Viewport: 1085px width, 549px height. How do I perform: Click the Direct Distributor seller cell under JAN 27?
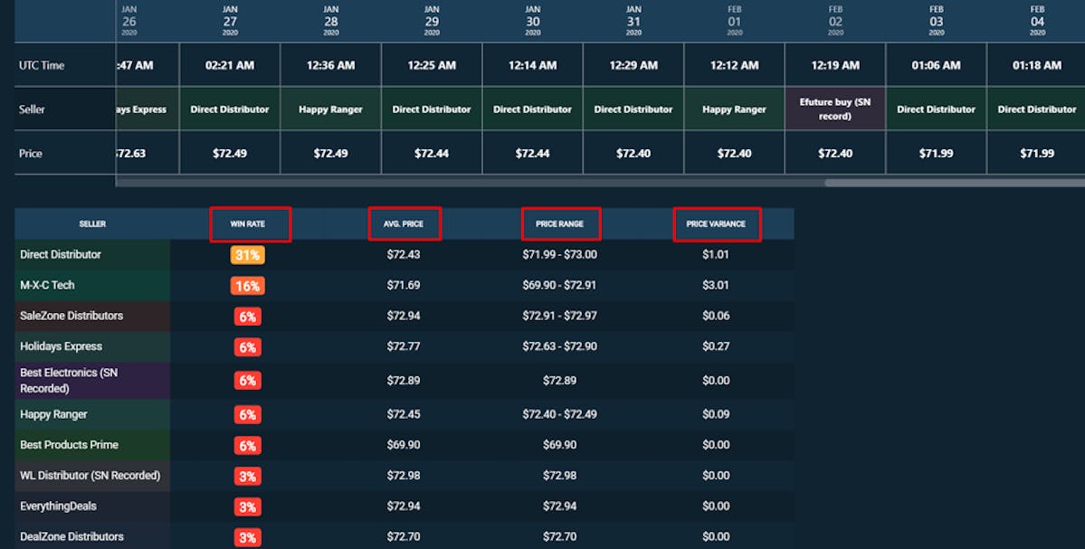click(x=230, y=109)
